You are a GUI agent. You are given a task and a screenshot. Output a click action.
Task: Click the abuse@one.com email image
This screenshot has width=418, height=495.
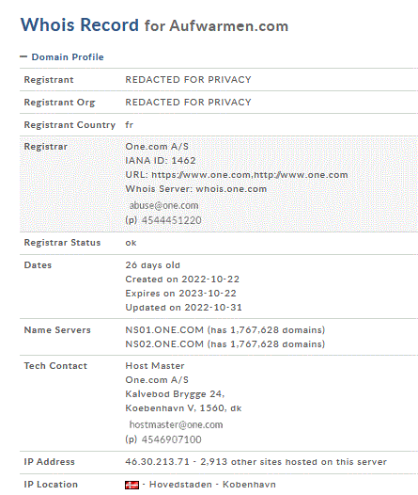pyautogui.click(x=163, y=205)
